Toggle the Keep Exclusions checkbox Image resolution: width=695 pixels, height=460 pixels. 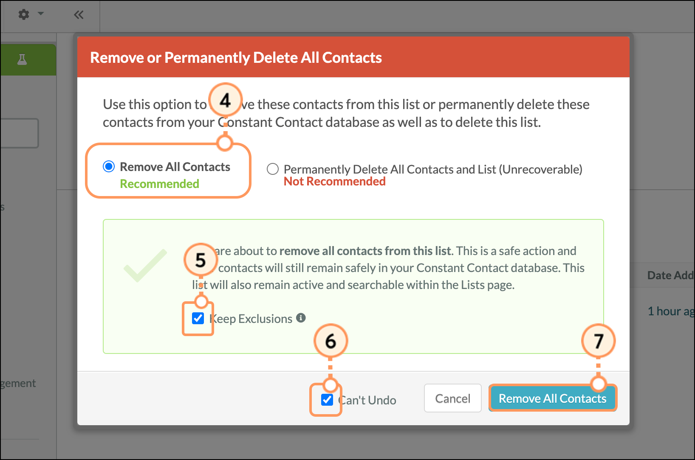(198, 318)
